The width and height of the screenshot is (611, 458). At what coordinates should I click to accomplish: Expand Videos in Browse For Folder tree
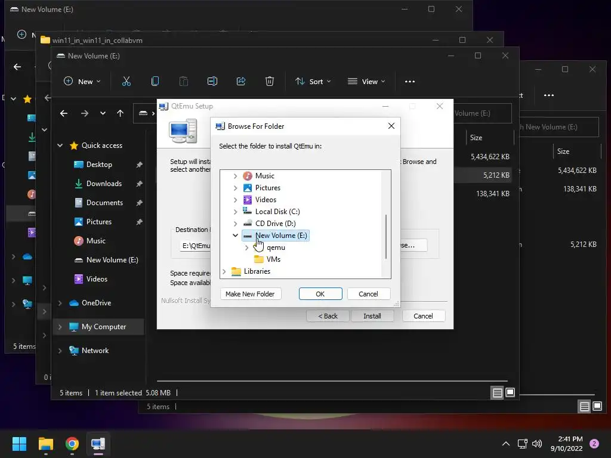[x=235, y=200]
